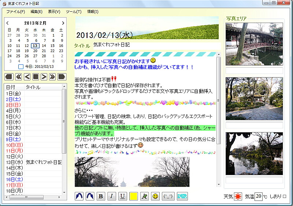Click the 2013年2月 calendar header
Viewport: 293px width, 206px height.
point(35,23)
